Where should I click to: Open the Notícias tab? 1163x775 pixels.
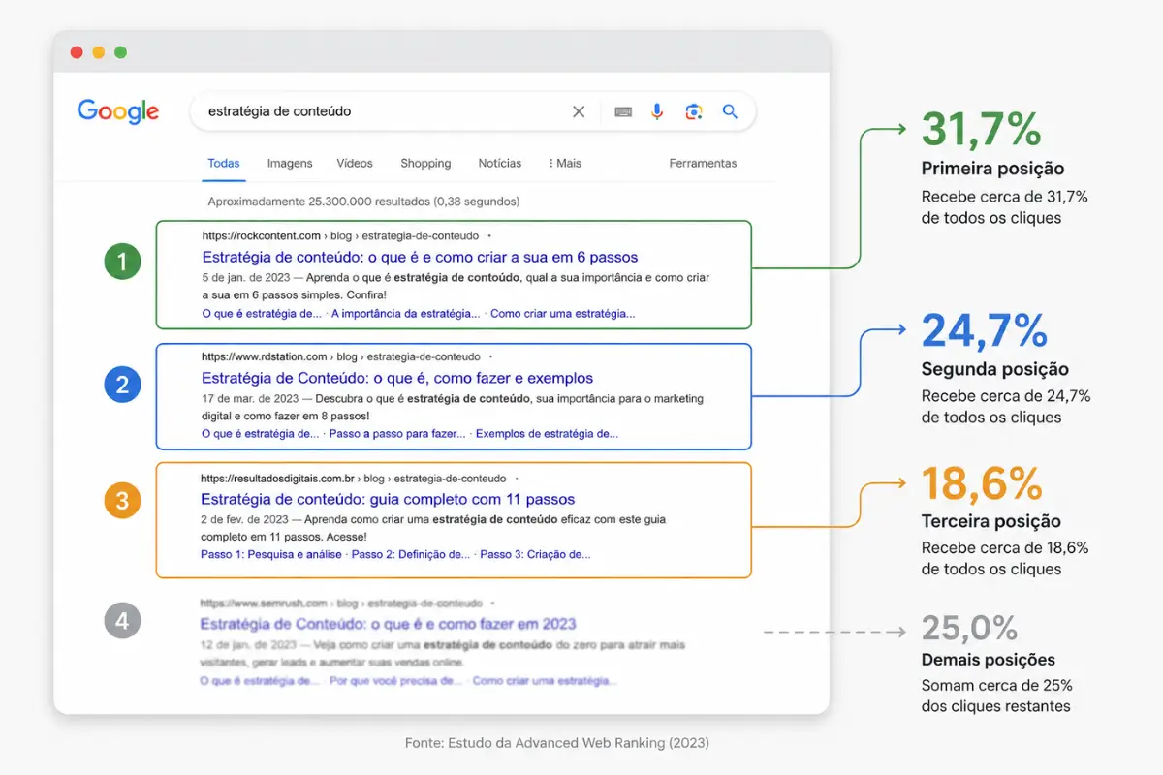(500, 163)
